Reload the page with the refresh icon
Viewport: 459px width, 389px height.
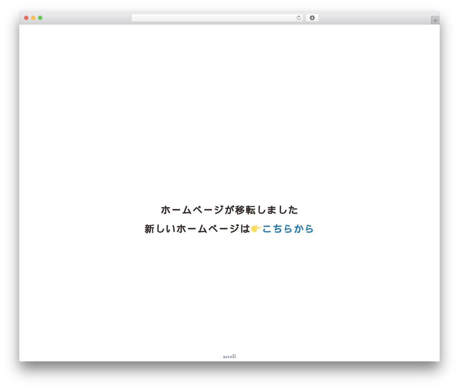point(299,18)
